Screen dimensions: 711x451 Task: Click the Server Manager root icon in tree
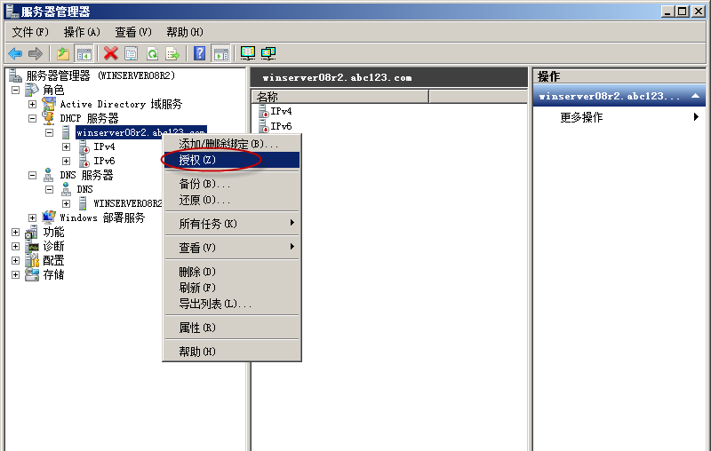[x=15, y=75]
